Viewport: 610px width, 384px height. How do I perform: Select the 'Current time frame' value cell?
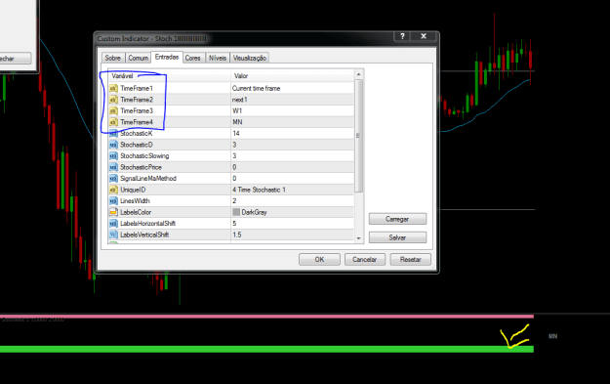(x=293, y=88)
